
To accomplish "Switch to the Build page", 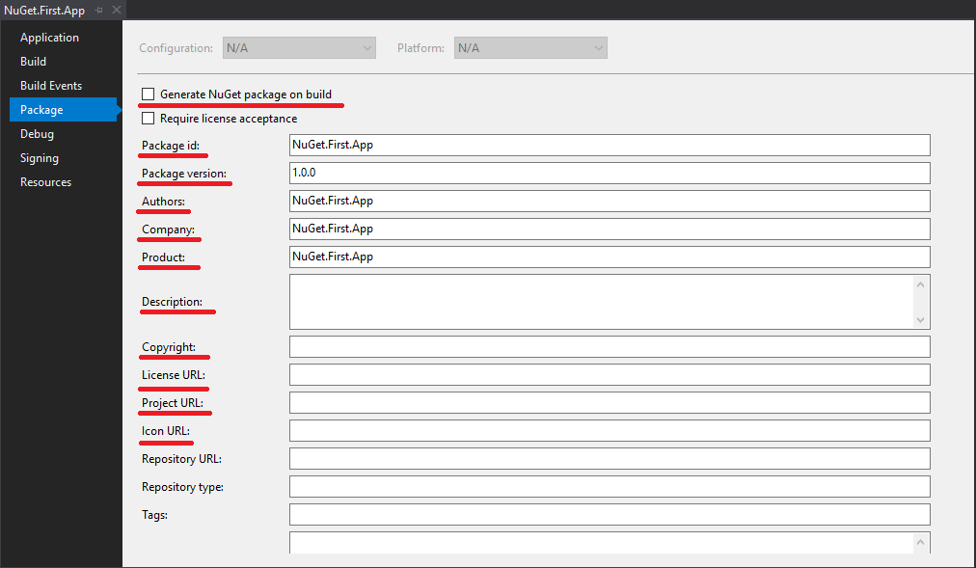I will point(33,62).
